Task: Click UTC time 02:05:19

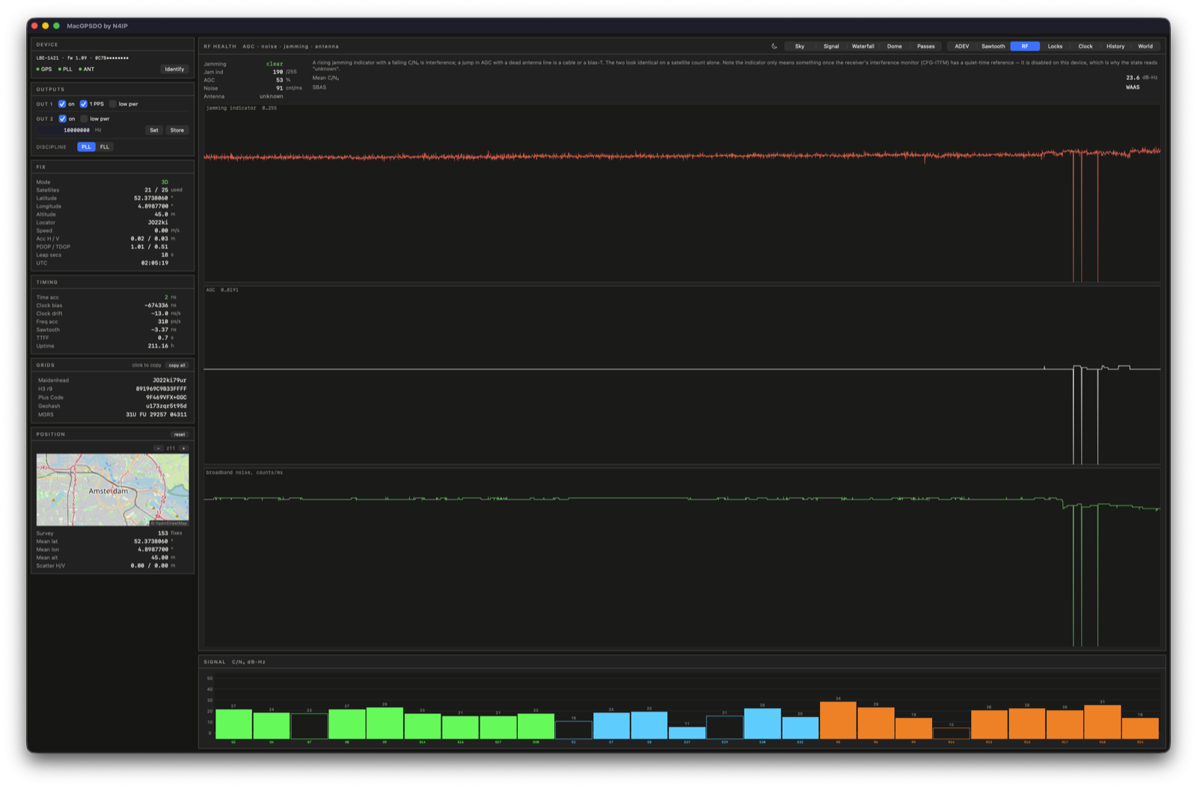Action: click(155, 263)
